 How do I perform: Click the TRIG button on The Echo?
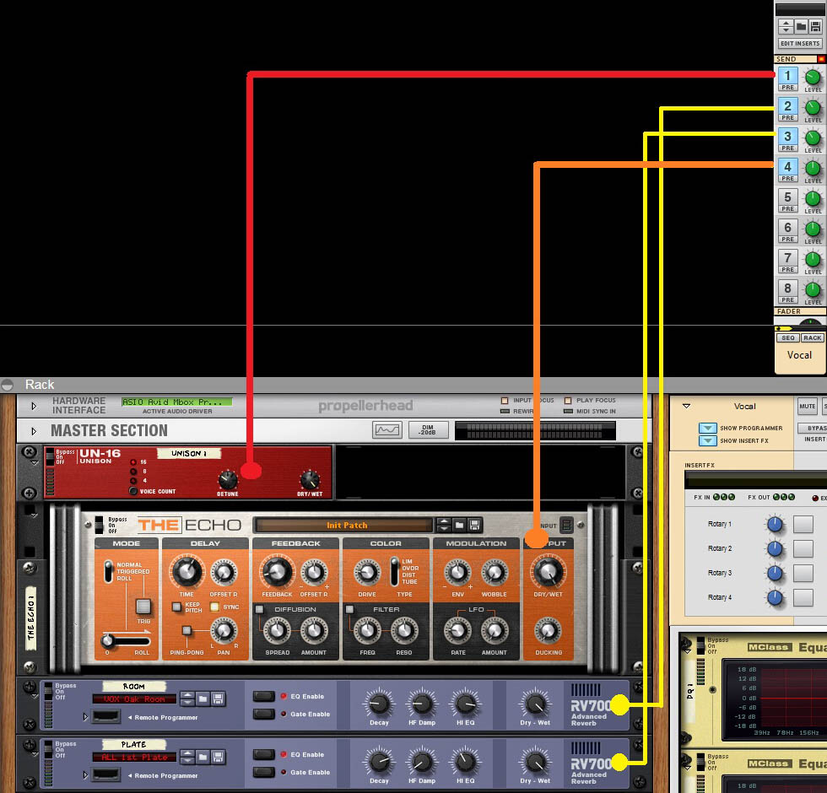pyautogui.click(x=143, y=607)
